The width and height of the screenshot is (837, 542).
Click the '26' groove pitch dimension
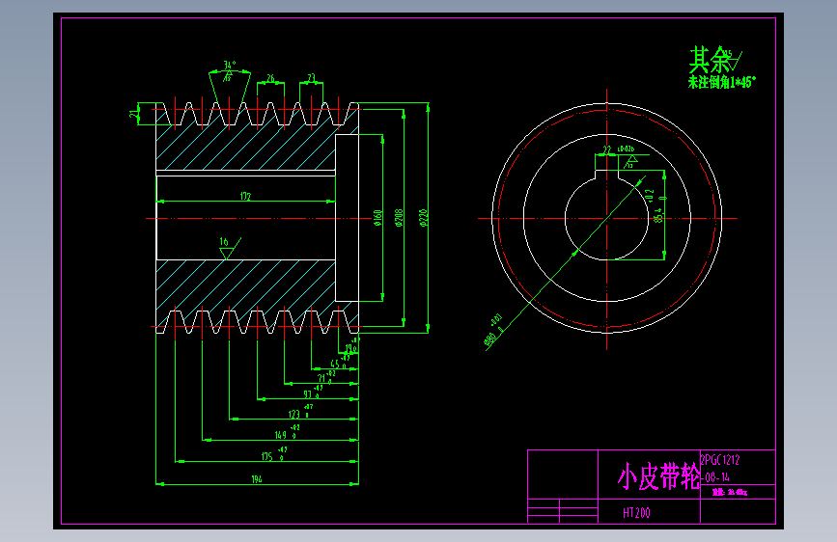pyautogui.click(x=270, y=78)
